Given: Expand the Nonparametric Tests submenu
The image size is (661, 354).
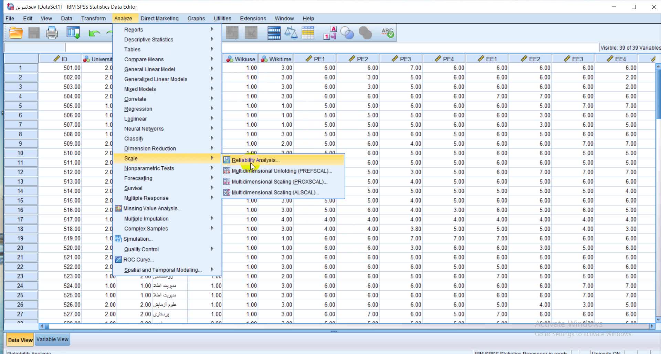Looking at the screenshot, I should (149, 168).
